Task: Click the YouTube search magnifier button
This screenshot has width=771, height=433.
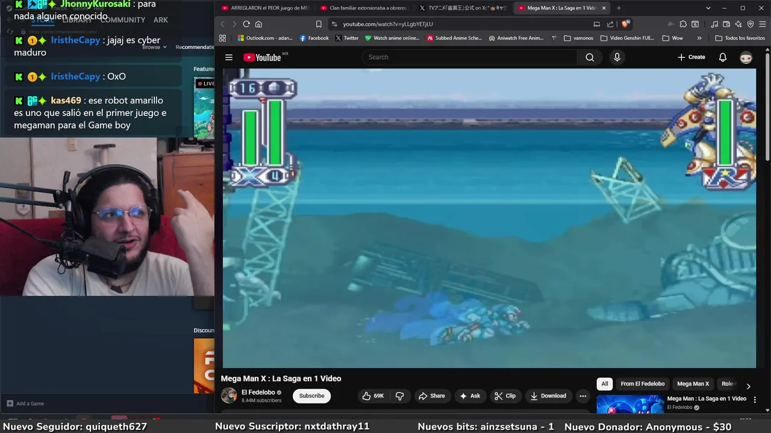Action: point(590,57)
